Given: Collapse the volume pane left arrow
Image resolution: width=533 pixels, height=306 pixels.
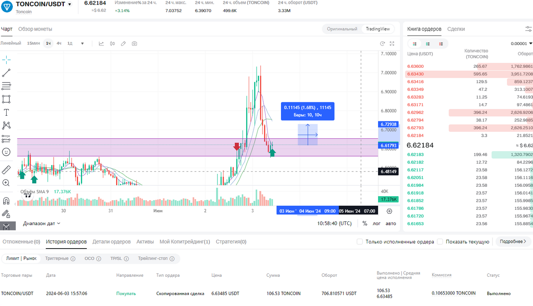Looking at the screenshot, I should point(16,204).
